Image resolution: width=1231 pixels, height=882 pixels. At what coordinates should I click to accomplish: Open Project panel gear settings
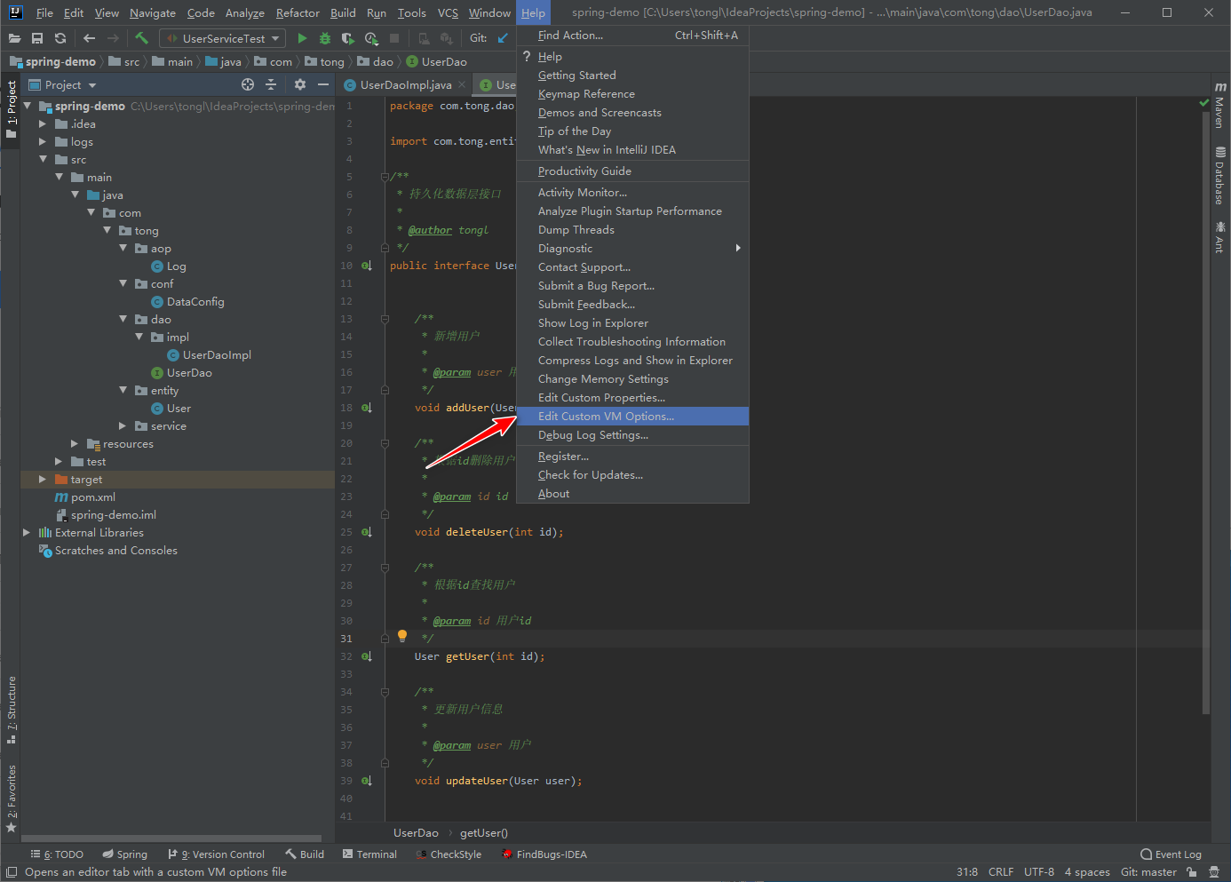point(300,84)
